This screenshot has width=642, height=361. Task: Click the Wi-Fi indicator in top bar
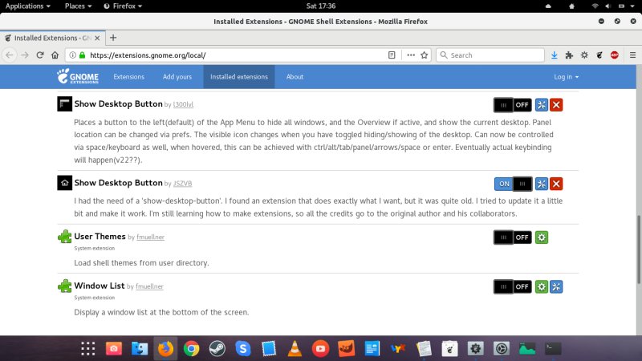click(595, 6)
